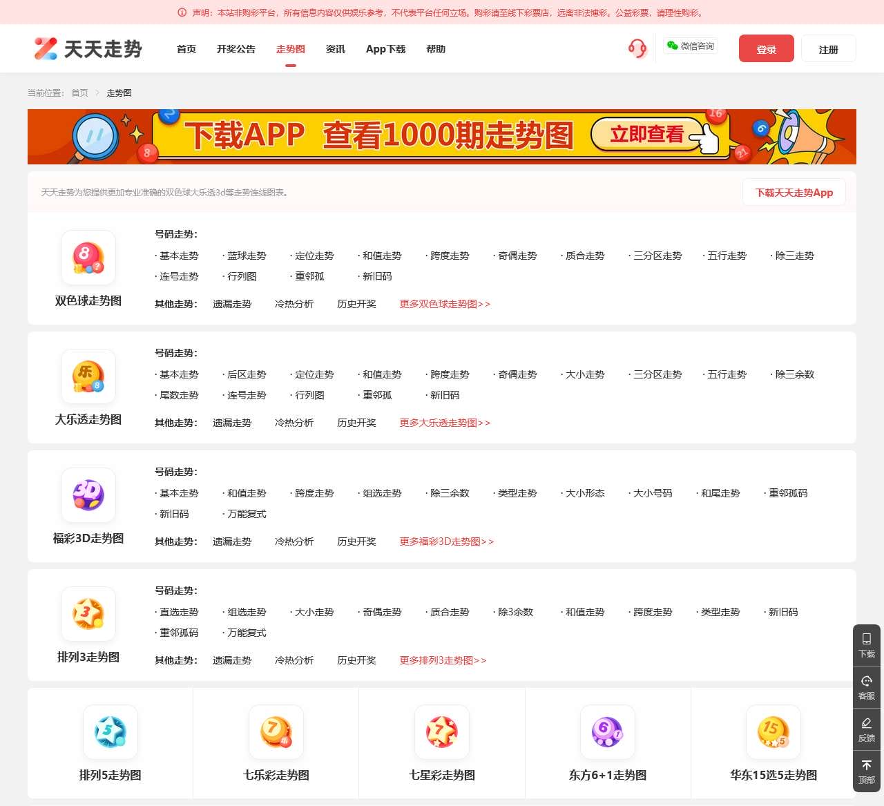Viewport: 884px width, 806px height.
Task: Click the 顶部 back-to-top icon
Action: point(867,771)
